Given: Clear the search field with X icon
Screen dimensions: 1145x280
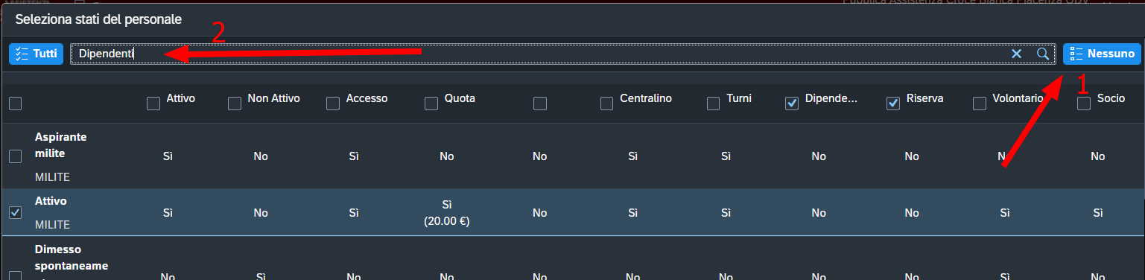Looking at the screenshot, I should click(x=1016, y=54).
